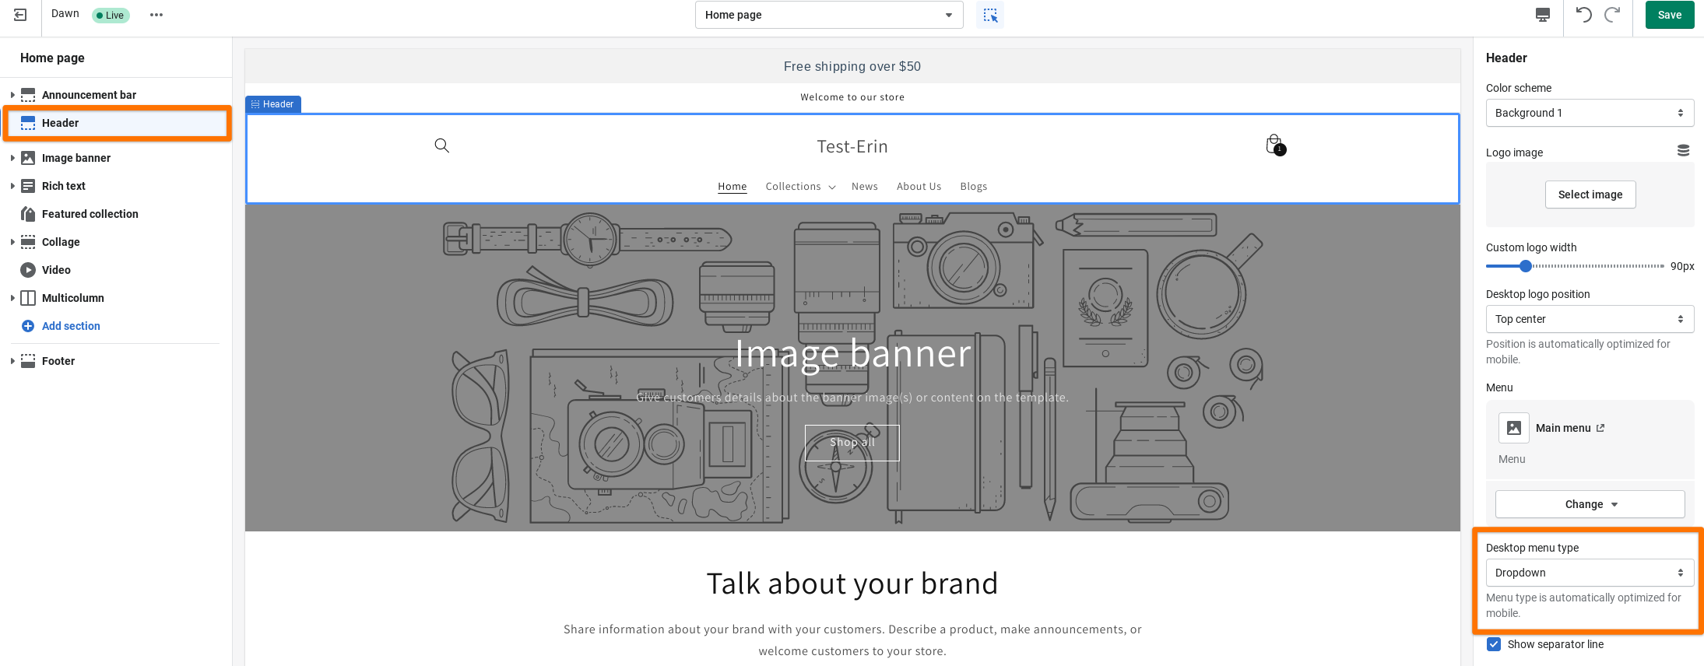Uncheck Show separator line checkbox
Image resolution: width=1704 pixels, height=666 pixels.
pyautogui.click(x=1494, y=644)
